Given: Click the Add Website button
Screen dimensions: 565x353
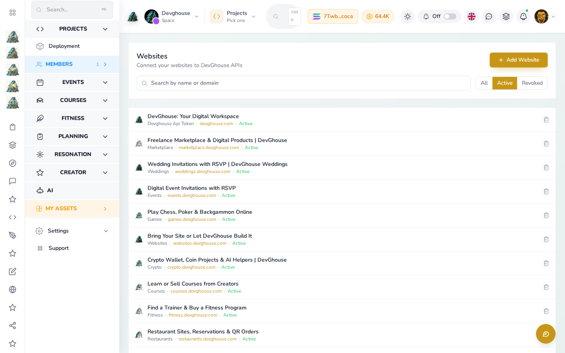Looking at the screenshot, I should 519,60.
